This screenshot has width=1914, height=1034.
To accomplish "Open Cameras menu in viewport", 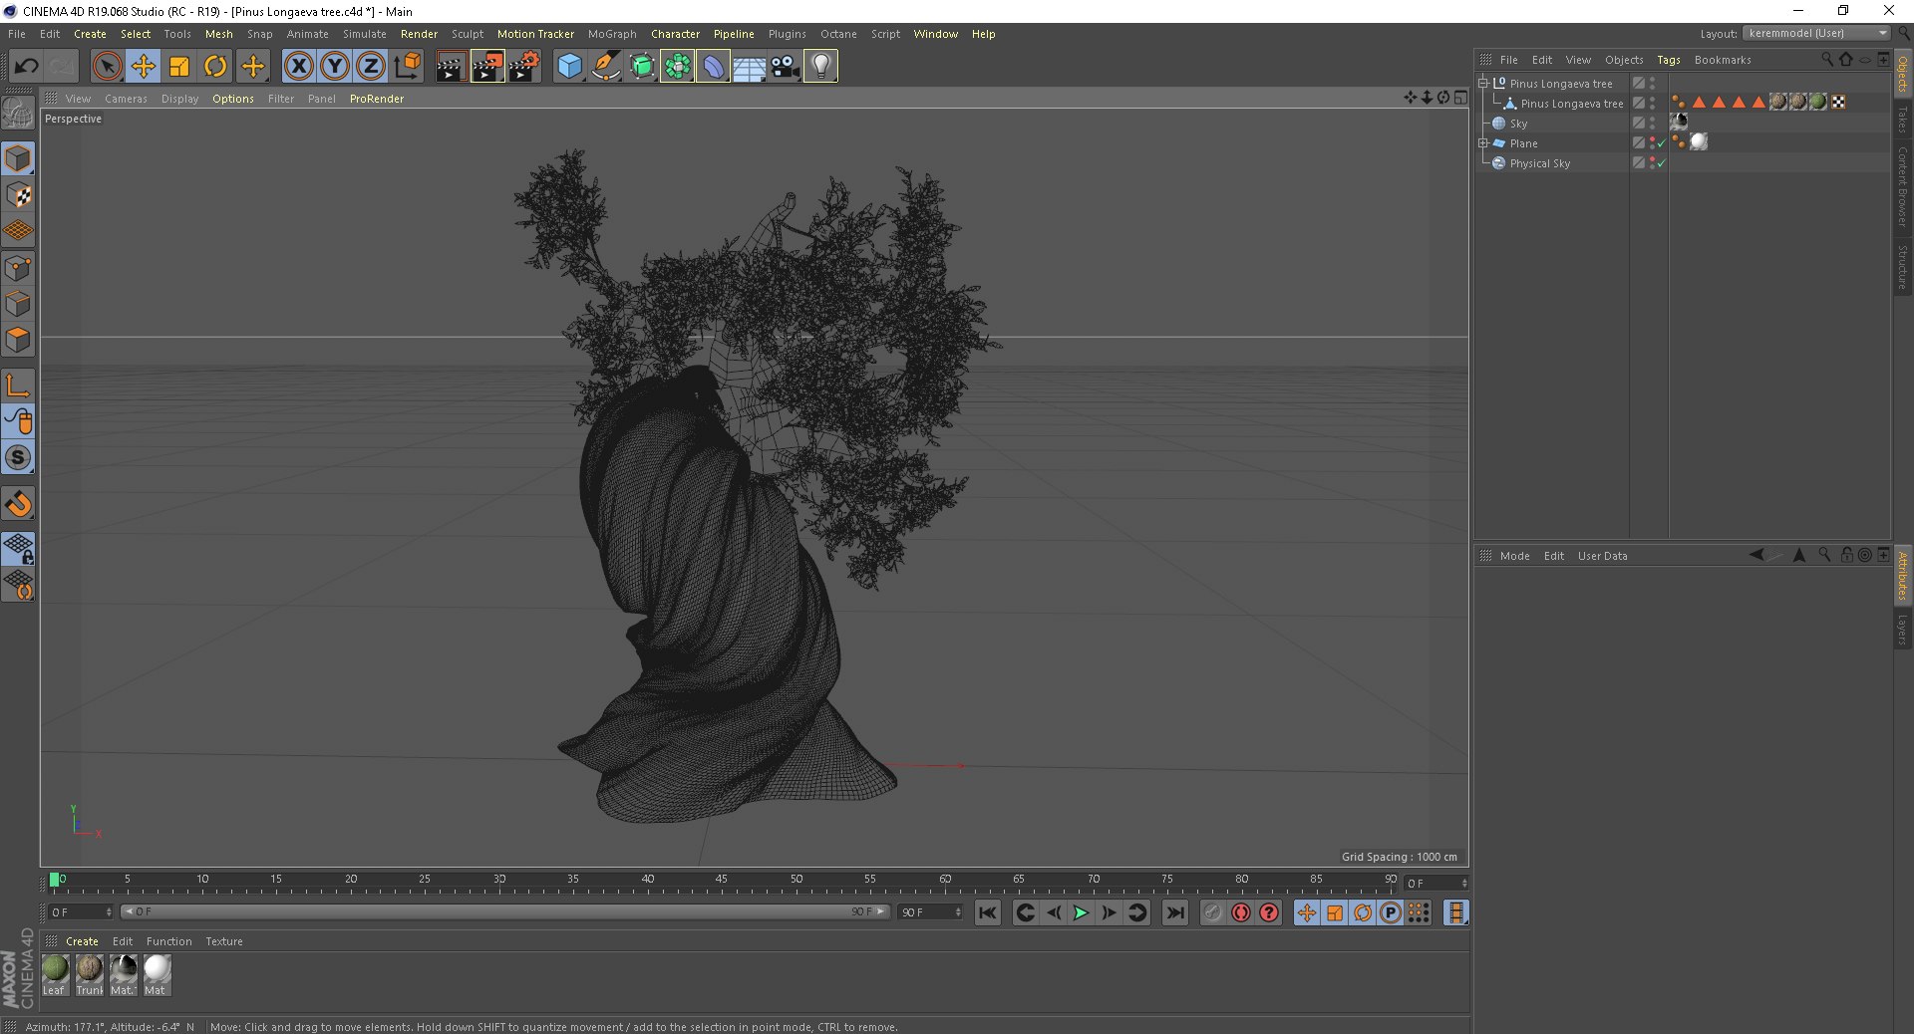I will [x=126, y=99].
